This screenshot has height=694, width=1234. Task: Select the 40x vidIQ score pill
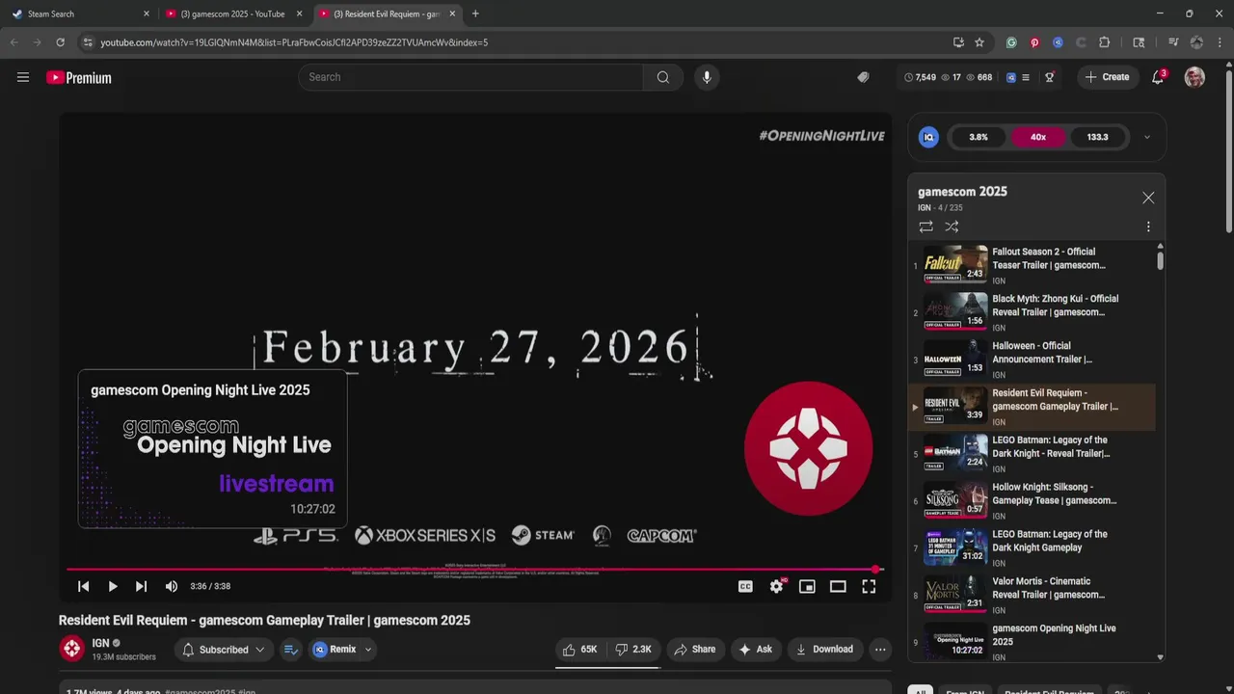pos(1038,137)
